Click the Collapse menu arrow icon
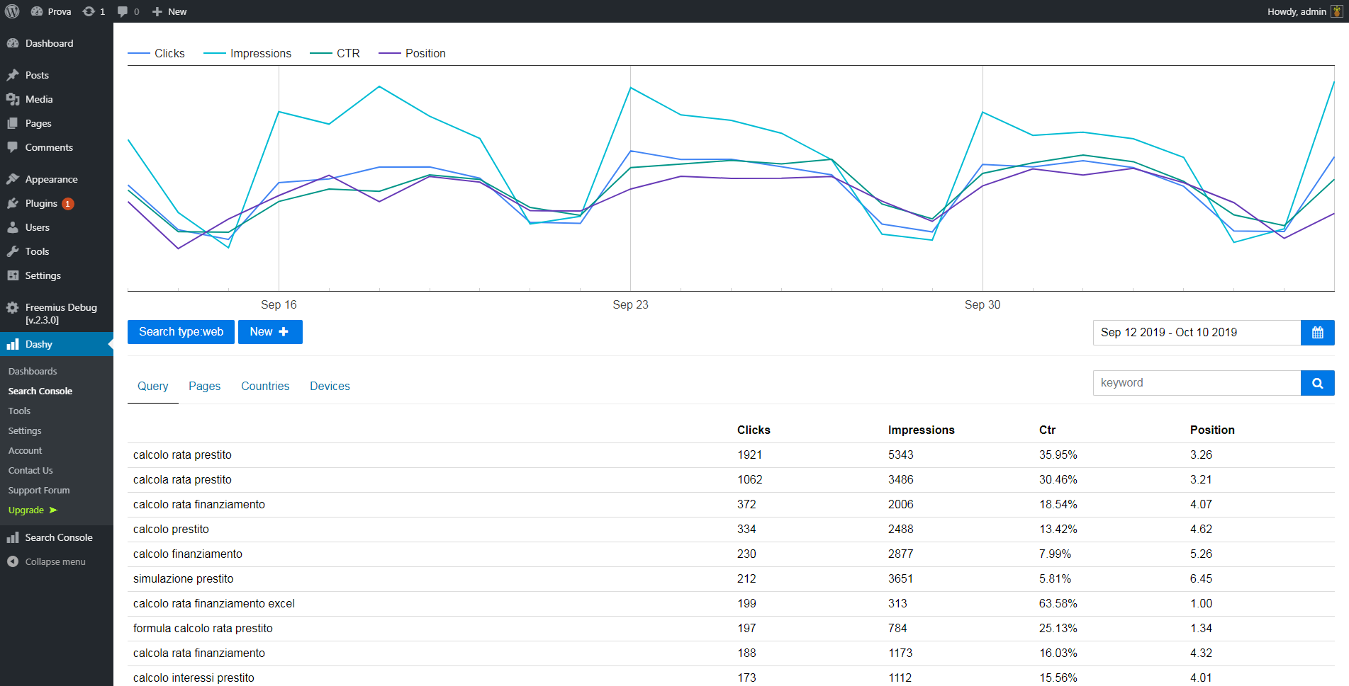 coord(13,561)
